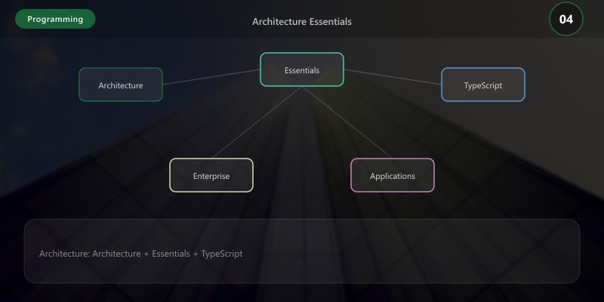Click the green Programming badge
The image size is (604, 302).
click(55, 19)
